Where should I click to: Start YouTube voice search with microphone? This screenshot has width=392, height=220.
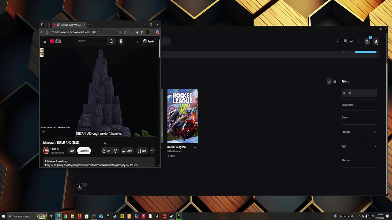point(121,41)
